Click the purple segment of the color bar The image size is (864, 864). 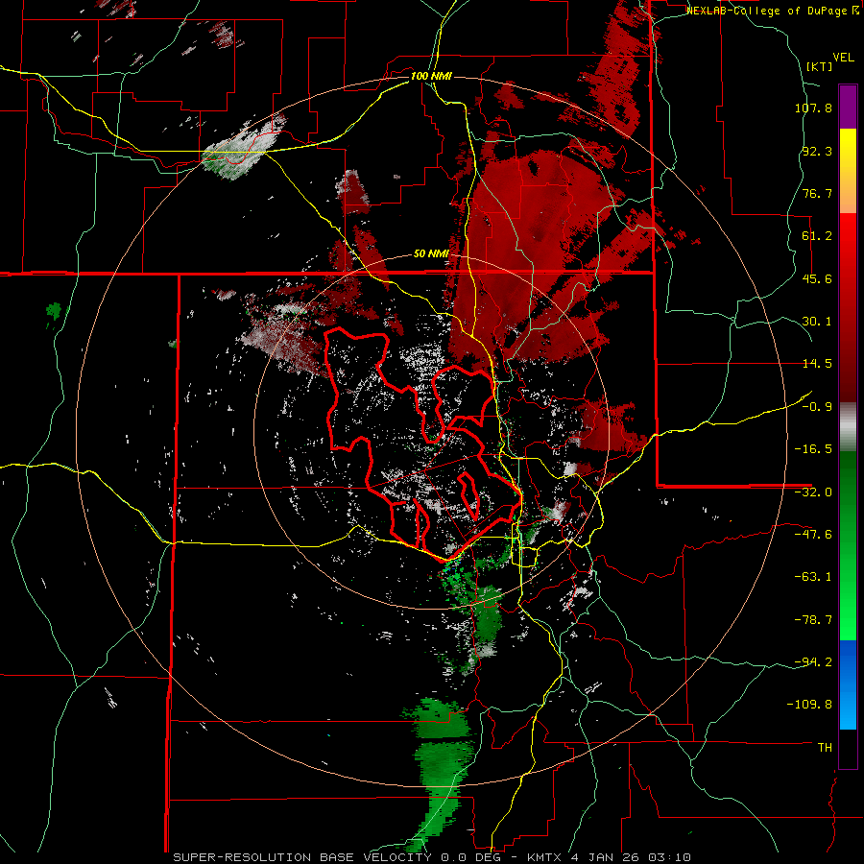pos(848,107)
